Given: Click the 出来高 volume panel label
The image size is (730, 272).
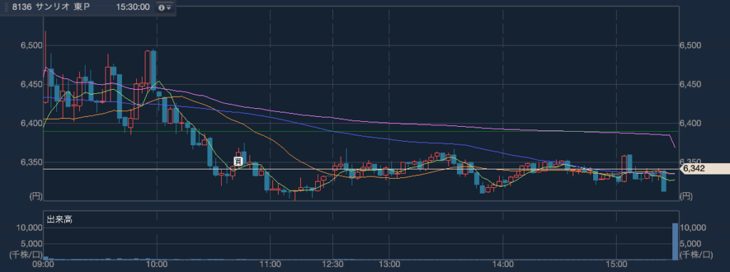Looking at the screenshot, I should click(59, 219).
